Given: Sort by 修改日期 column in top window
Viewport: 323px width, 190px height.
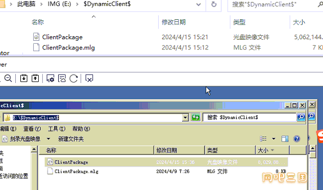Looking at the screenshot, I should [x=173, y=22].
